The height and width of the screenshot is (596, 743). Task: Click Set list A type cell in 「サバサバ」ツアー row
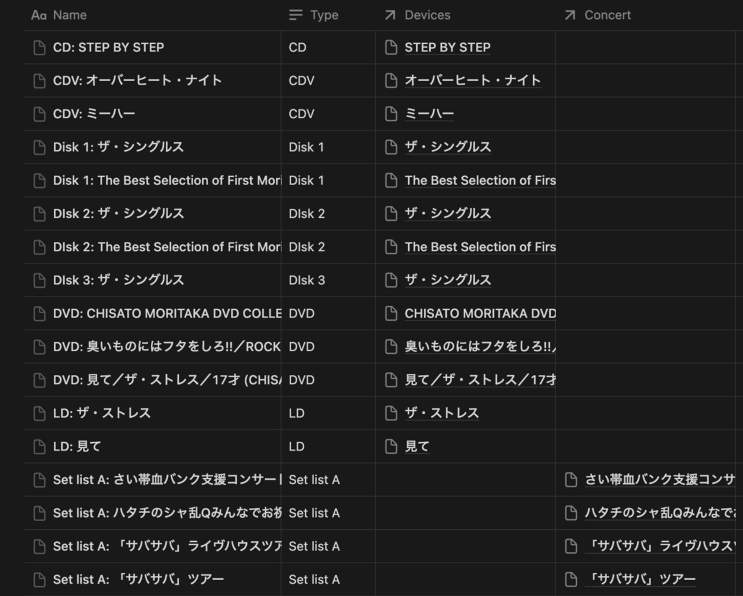(x=328, y=579)
